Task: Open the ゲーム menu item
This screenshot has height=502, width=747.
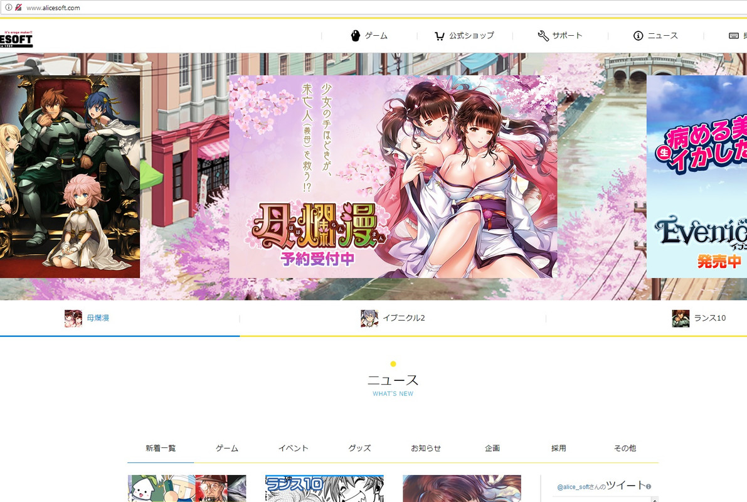Action: (x=369, y=36)
